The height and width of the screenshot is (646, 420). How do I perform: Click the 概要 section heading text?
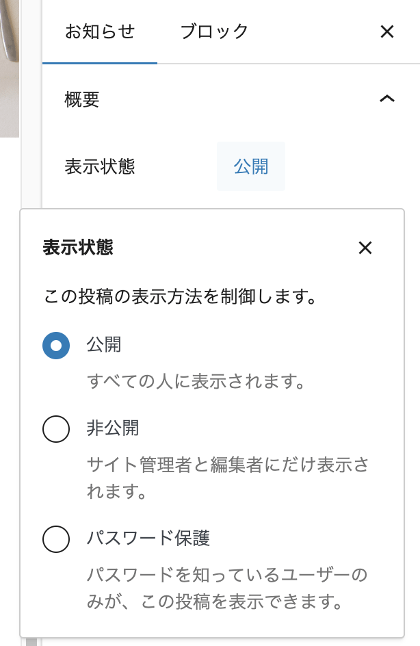82,99
